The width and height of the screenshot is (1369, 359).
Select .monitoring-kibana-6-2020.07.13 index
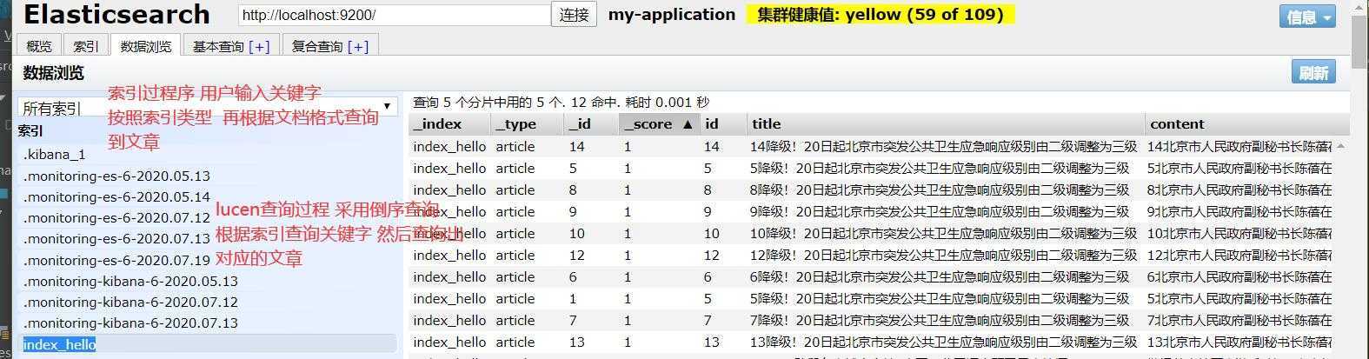pos(208,322)
